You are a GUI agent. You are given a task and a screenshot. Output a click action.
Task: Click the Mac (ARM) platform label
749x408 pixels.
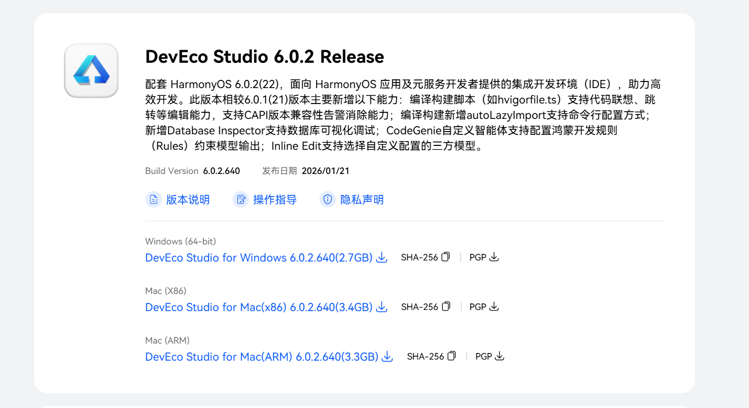pyautogui.click(x=167, y=340)
